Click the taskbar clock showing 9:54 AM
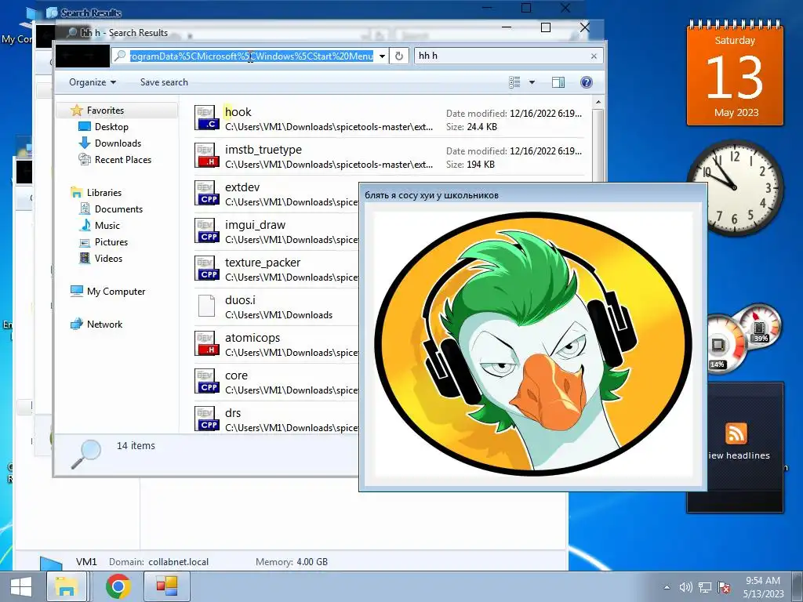Viewport: 803px width, 602px height. (763, 587)
